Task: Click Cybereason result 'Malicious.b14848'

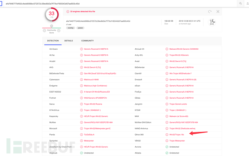Action: point(91,80)
